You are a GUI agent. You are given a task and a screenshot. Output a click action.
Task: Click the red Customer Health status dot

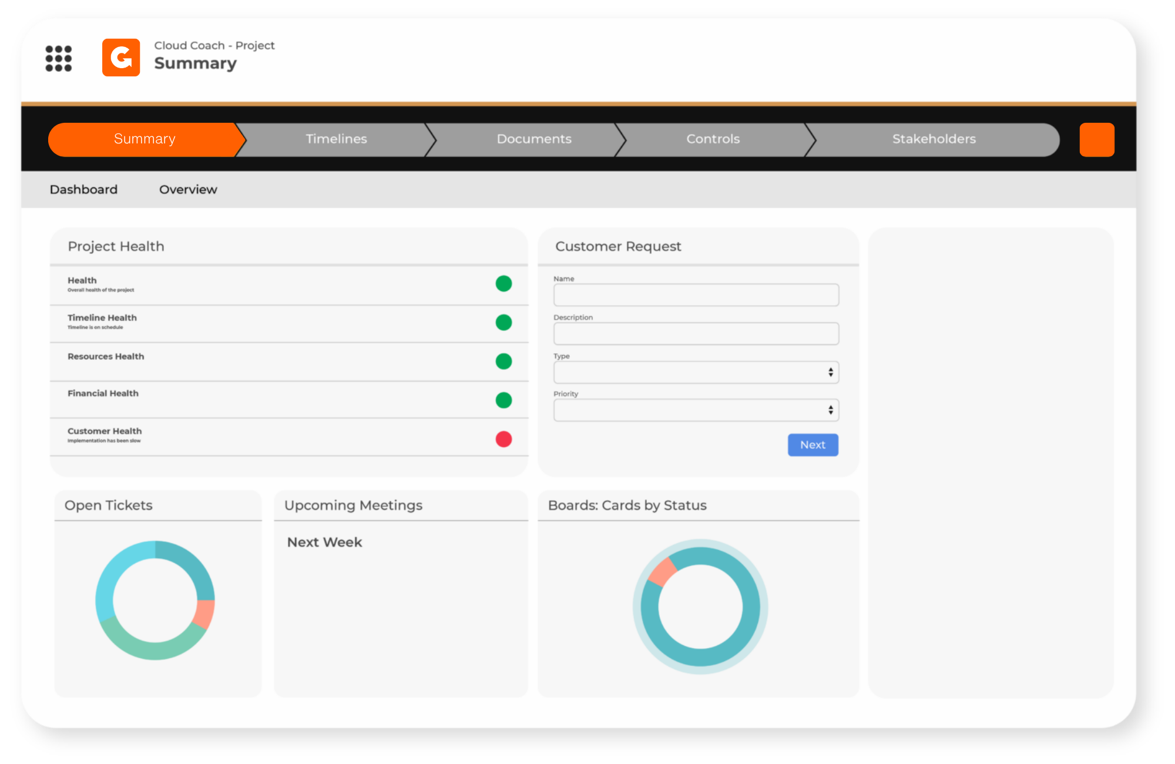(503, 439)
